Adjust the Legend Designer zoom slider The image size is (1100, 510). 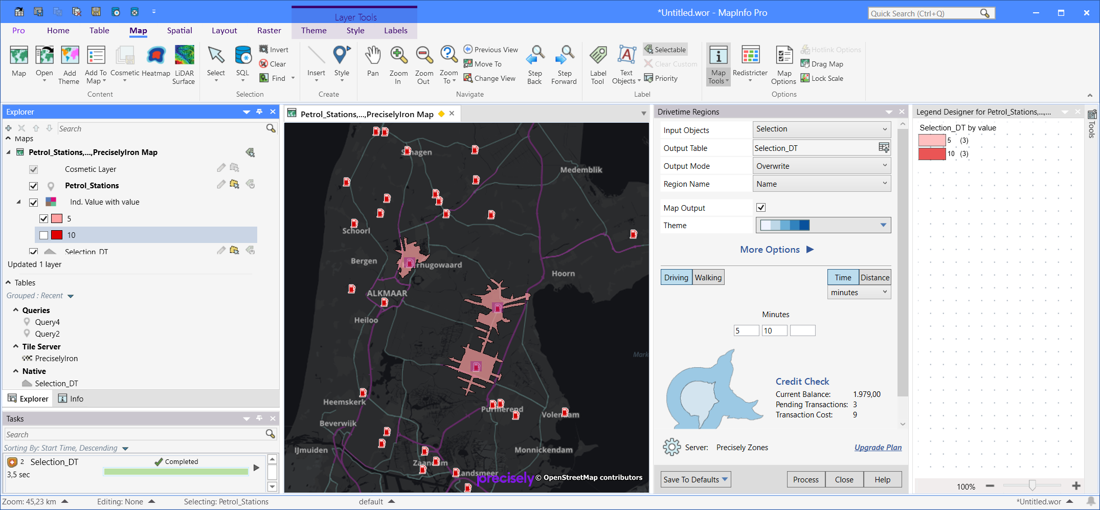tap(1032, 485)
